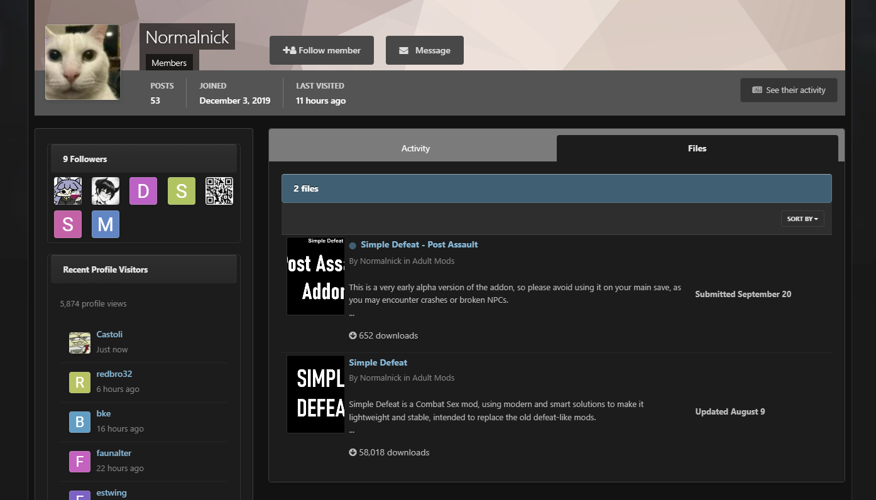The width and height of the screenshot is (876, 500).
Task: Click the envelope icon on Message button
Action: click(404, 50)
